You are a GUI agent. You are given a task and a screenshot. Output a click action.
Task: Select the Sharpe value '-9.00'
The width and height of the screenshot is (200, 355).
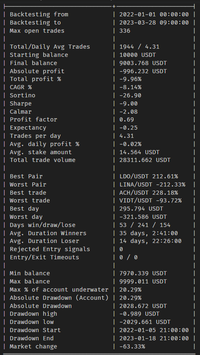pyautogui.click(x=129, y=104)
